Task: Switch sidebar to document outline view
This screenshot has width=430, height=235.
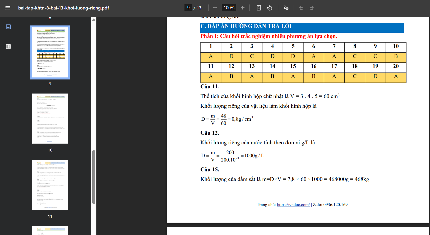Action: coord(8,47)
